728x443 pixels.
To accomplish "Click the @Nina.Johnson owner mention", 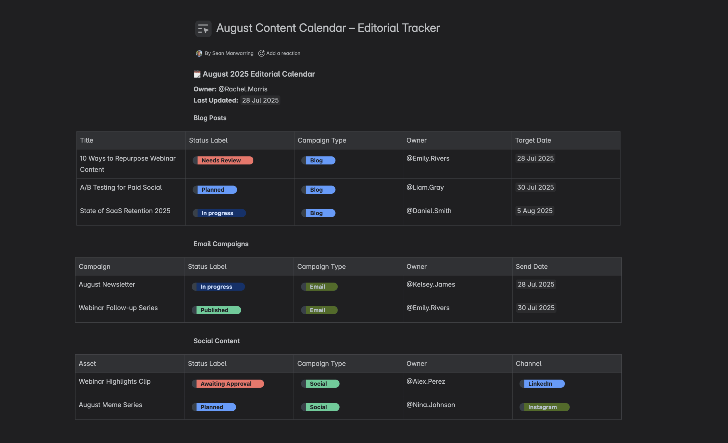I will pos(431,405).
